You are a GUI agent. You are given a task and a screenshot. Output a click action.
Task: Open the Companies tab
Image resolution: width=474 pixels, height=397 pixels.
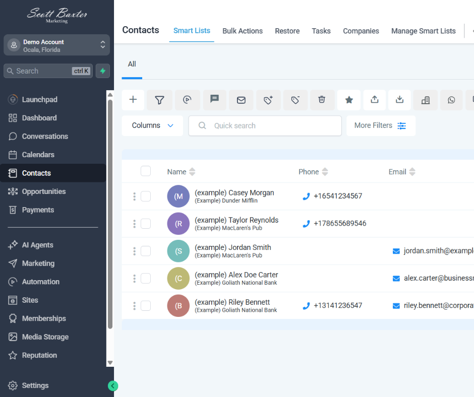361,31
